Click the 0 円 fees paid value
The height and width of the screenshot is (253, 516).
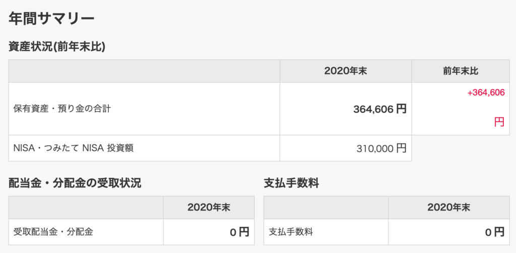495,232
